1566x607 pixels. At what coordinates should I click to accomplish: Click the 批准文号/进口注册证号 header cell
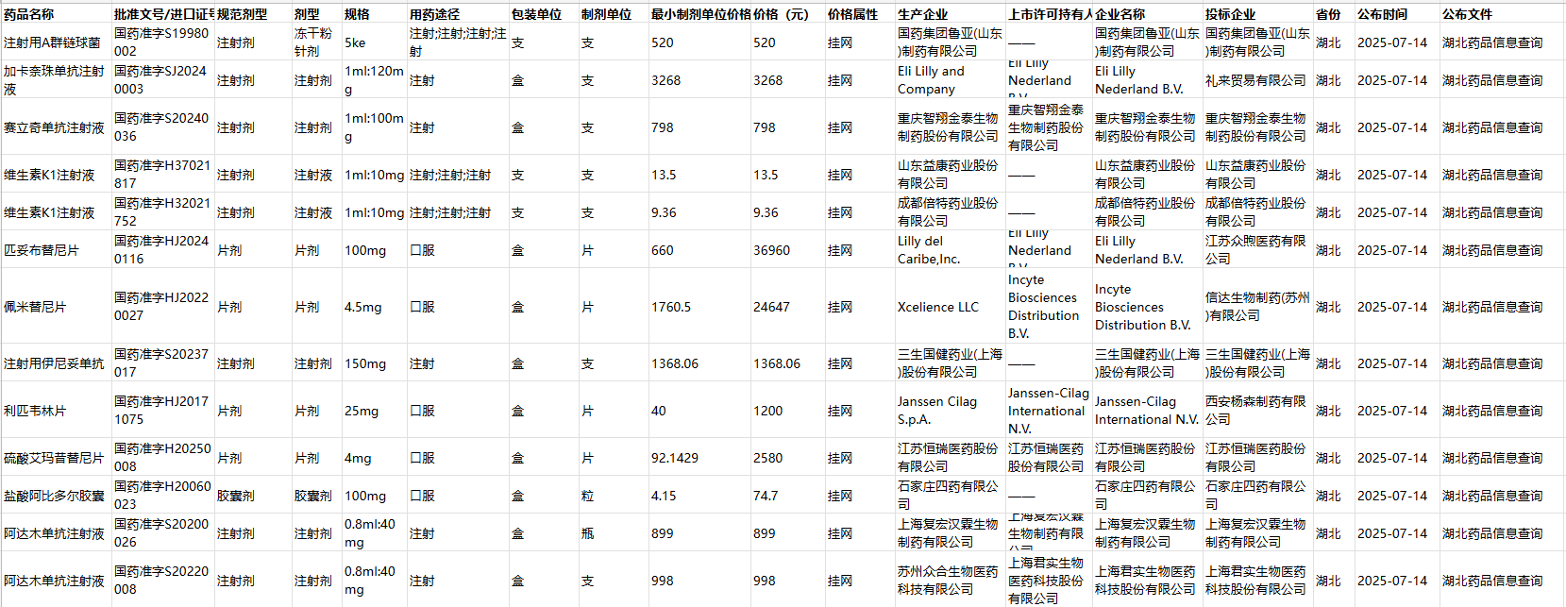163,14
